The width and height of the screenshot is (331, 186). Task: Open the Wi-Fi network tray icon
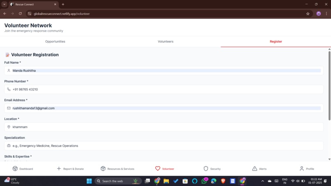point(293,181)
